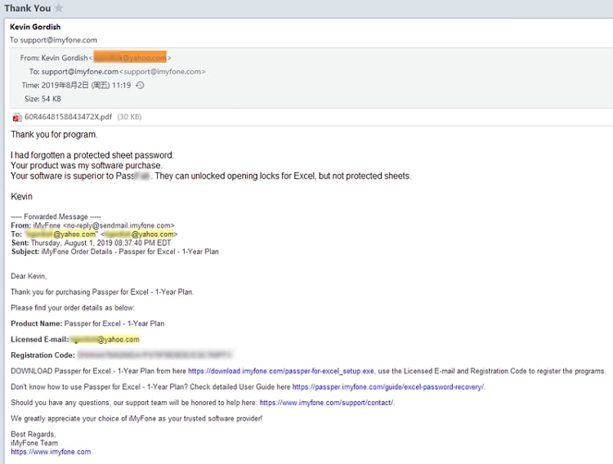The image size is (613, 464).
Task: Click the email date 2019年8月2日 text
Action: point(74,85)
